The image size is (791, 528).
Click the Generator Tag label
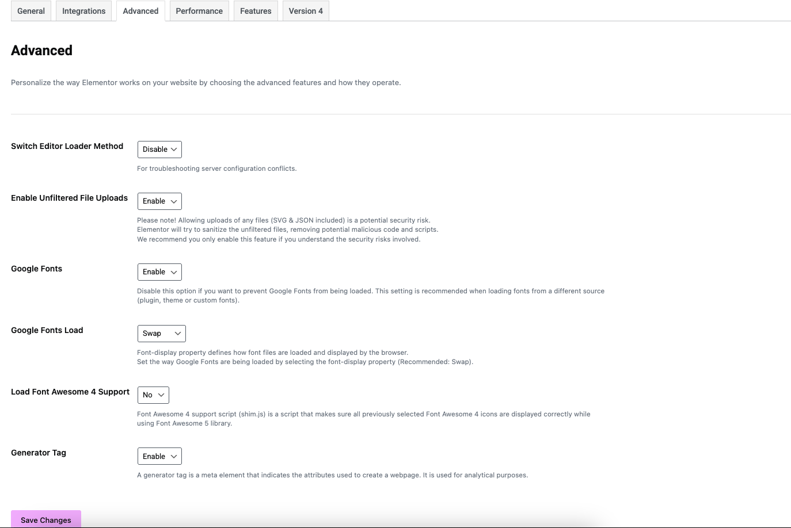point(39,453)
